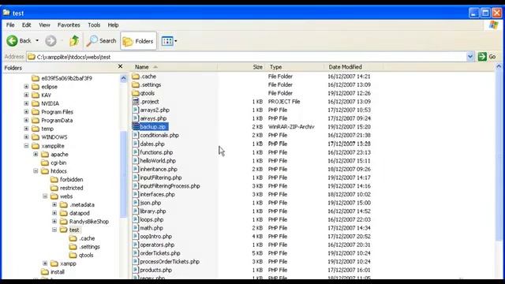
Task: Click file list scrollbar up arrow
Action: (499, 66)
